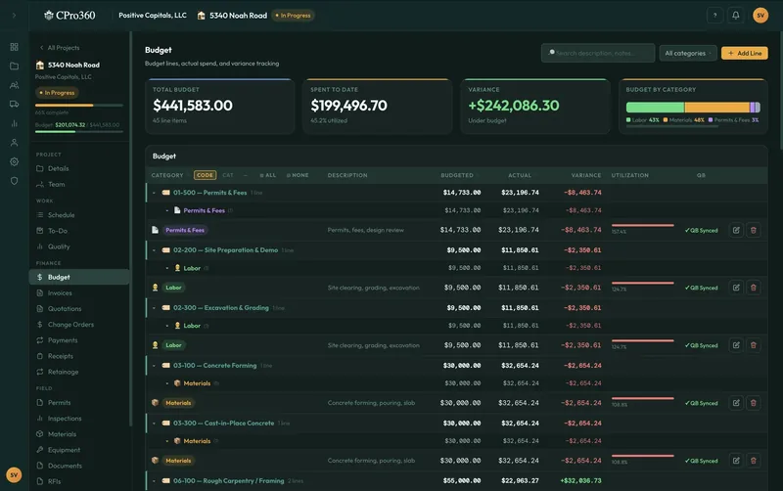Select the ALL expand option
783x491 pixels.
[x=267, y=175]
